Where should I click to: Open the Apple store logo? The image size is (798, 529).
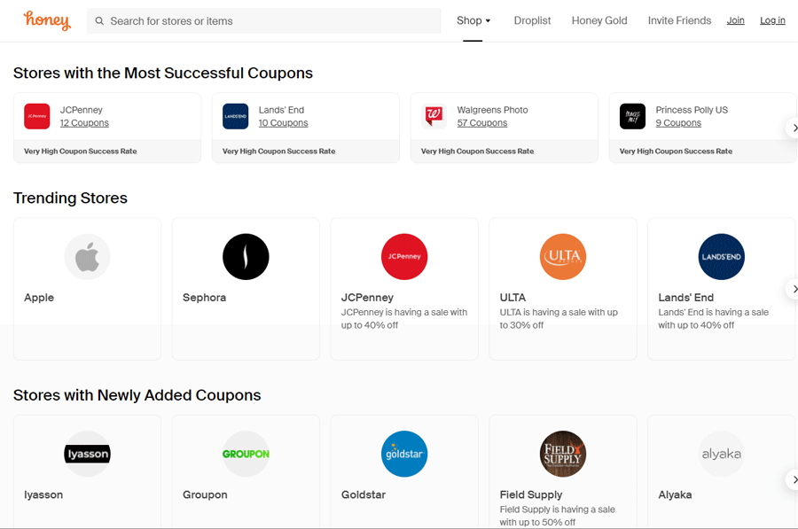87,257
